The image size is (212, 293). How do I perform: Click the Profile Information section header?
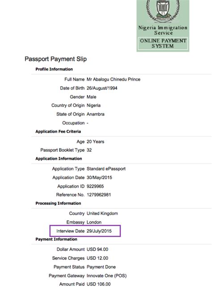click(x=54, y=69)
